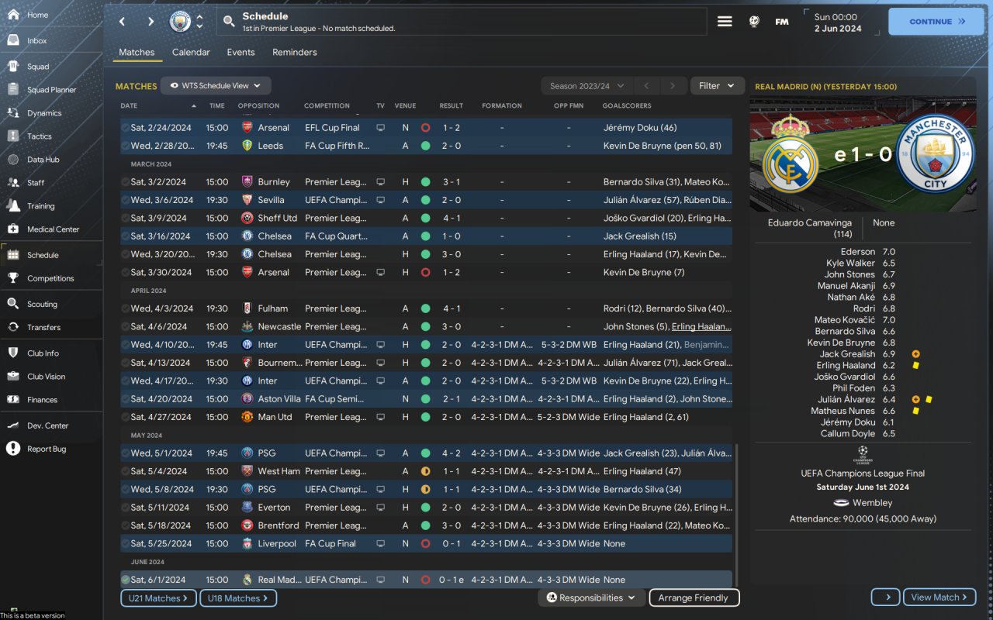Open the Medical Center
Image resolution: width=993 pixels, height=620 pixels.
pos(51,229)
